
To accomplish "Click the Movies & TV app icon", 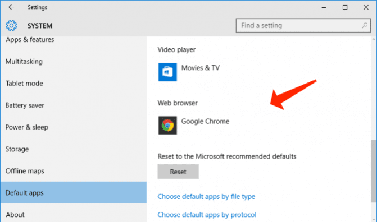I will point(167,72).
